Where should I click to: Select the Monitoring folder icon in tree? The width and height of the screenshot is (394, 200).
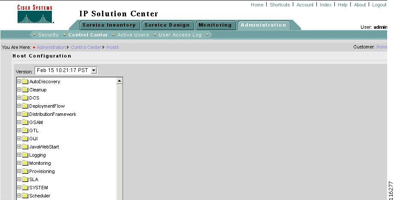click(25, 163)
